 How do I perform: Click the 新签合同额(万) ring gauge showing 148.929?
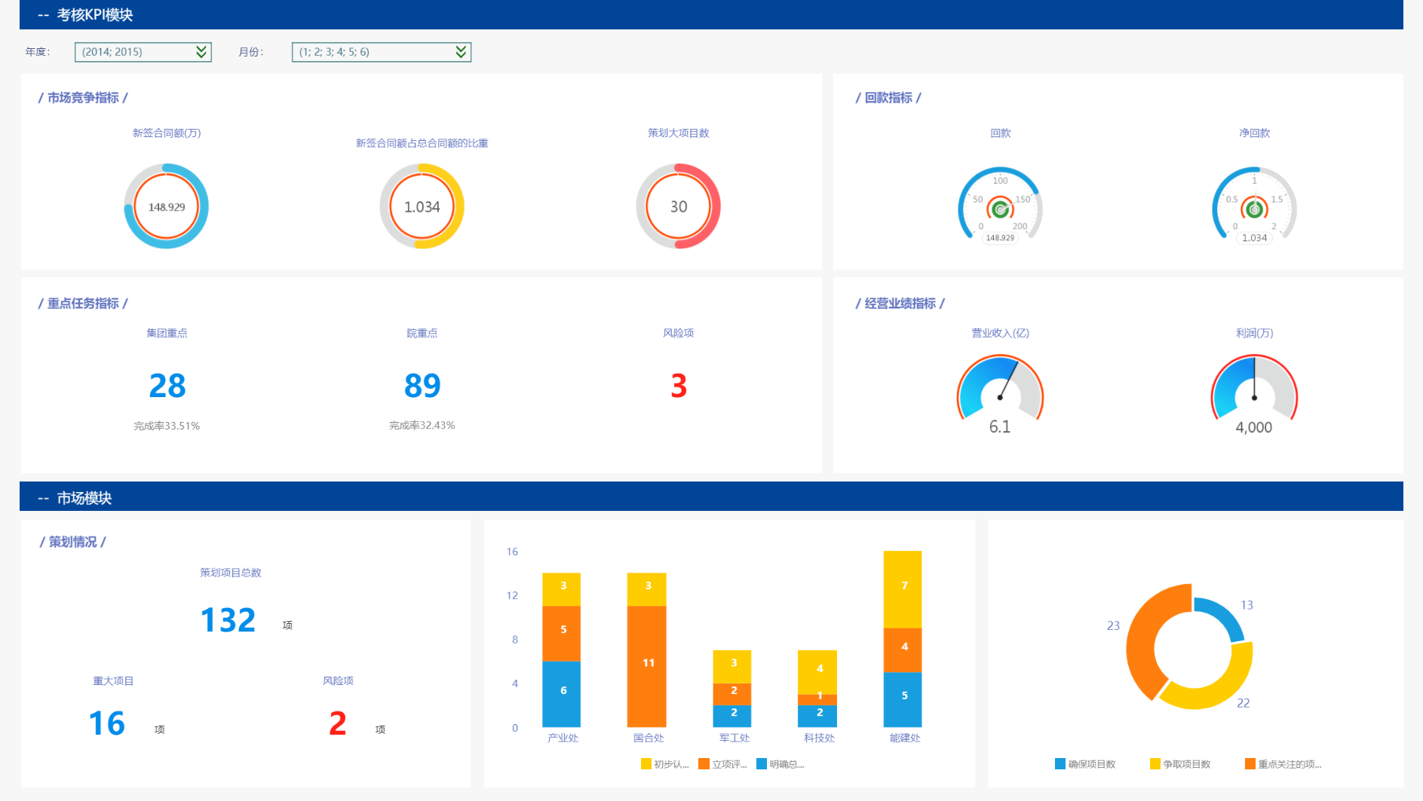click(166, 206)
